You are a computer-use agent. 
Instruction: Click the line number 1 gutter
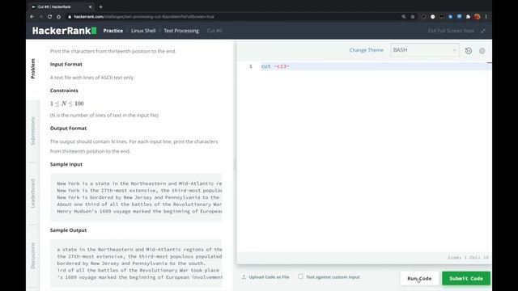[x=251, y=66]
